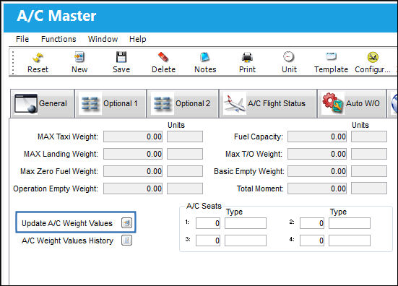Click the Max T/O Weight units box

369,154
